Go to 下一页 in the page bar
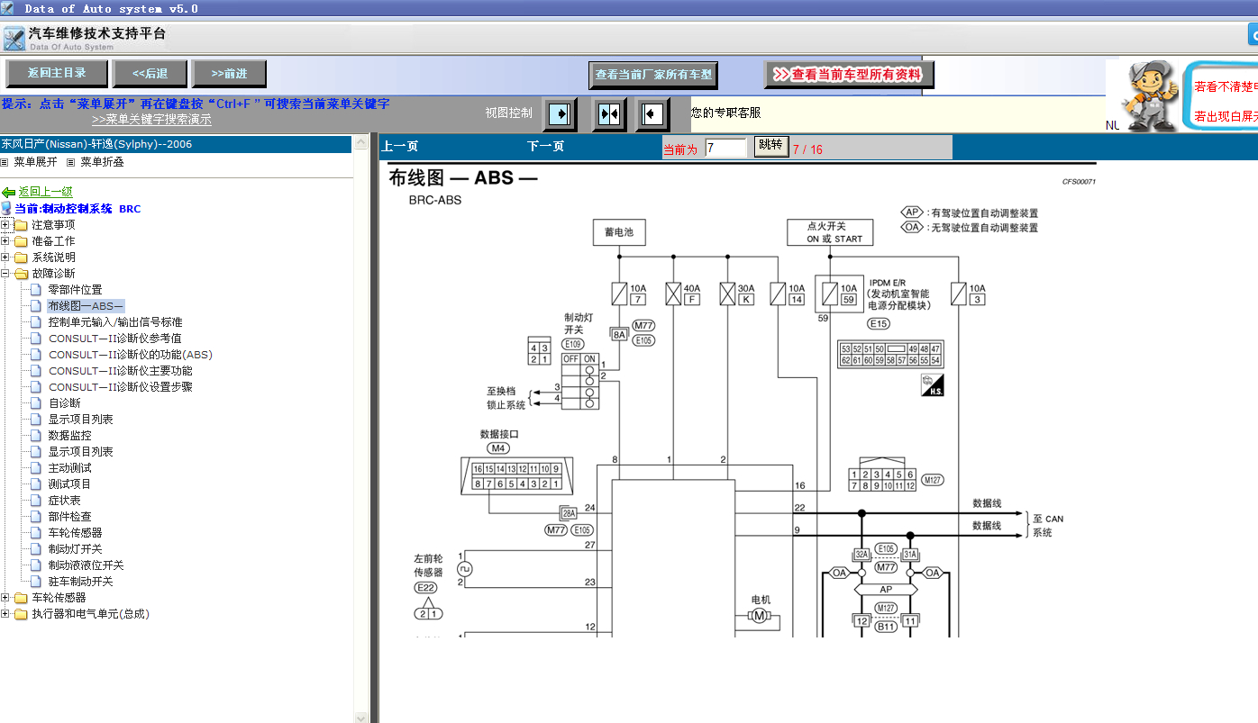 coord(546,147)
